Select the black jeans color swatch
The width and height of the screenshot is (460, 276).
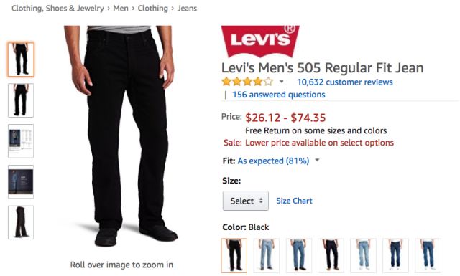(234, 255)
